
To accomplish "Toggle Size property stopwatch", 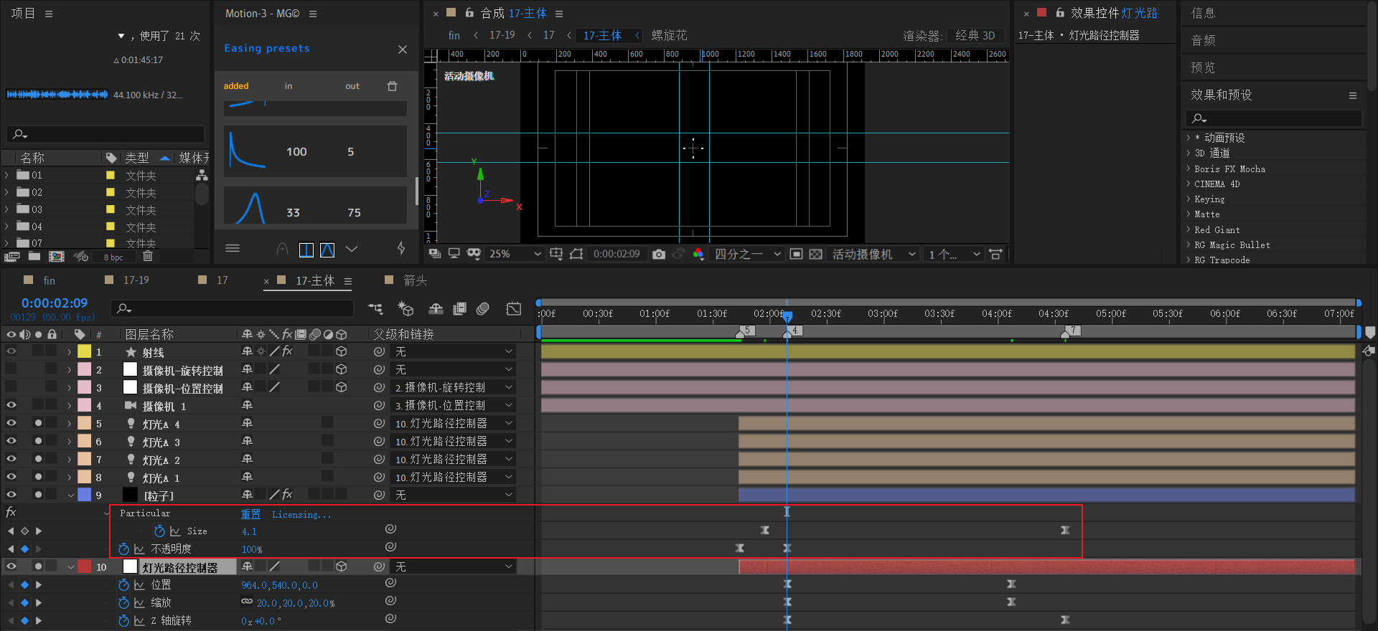I will coord(159,531).
